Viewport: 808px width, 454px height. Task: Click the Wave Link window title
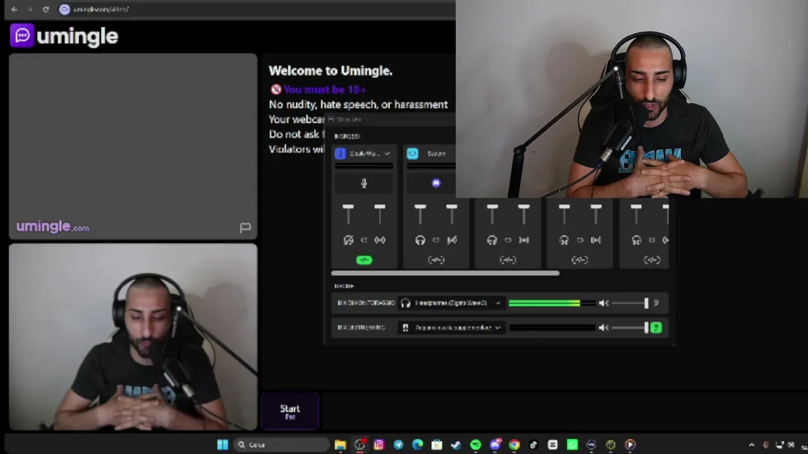click(348, 119)
